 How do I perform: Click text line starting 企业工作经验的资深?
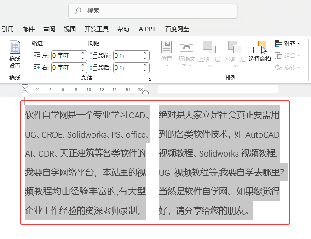coord(83,210)
